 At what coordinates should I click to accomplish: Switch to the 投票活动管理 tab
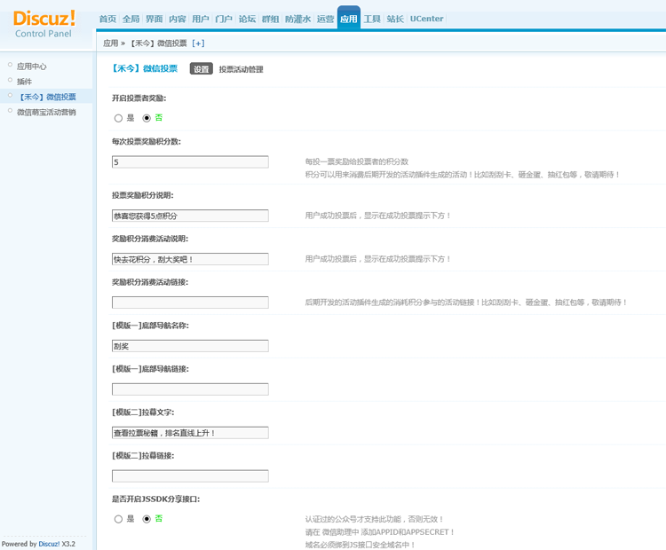point(241,69)
